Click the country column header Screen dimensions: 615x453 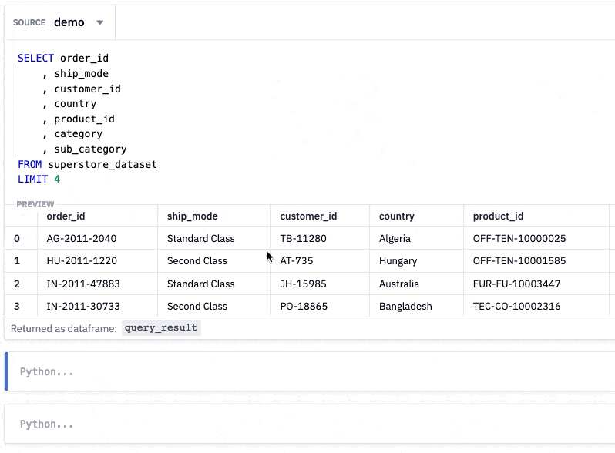click(397, 216)
